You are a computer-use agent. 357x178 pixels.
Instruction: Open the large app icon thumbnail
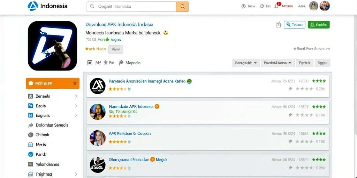(x=52, y=46)
